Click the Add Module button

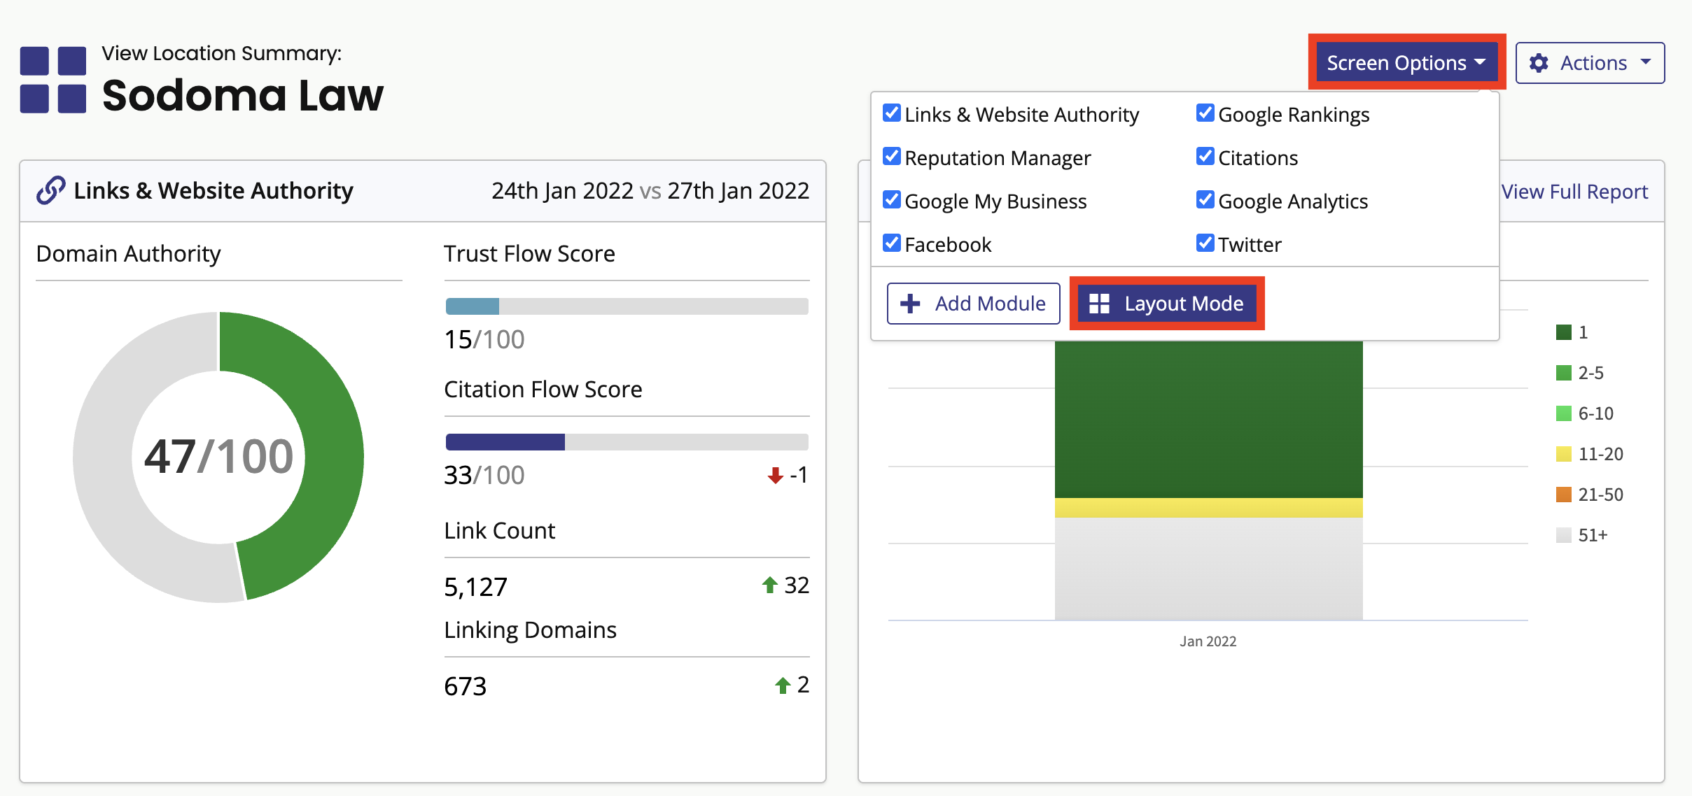click(974, 304)
